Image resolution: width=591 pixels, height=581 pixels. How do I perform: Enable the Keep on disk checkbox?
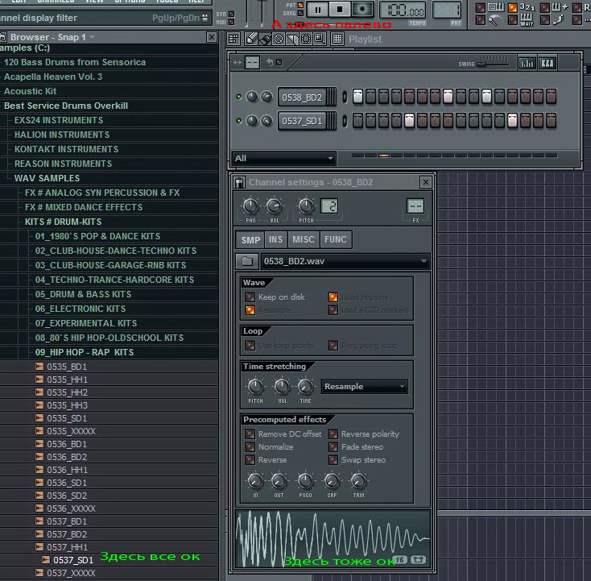point(250,297)
